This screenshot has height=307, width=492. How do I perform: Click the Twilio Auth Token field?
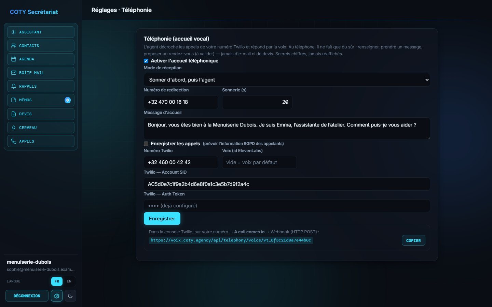tap(287, 206)
